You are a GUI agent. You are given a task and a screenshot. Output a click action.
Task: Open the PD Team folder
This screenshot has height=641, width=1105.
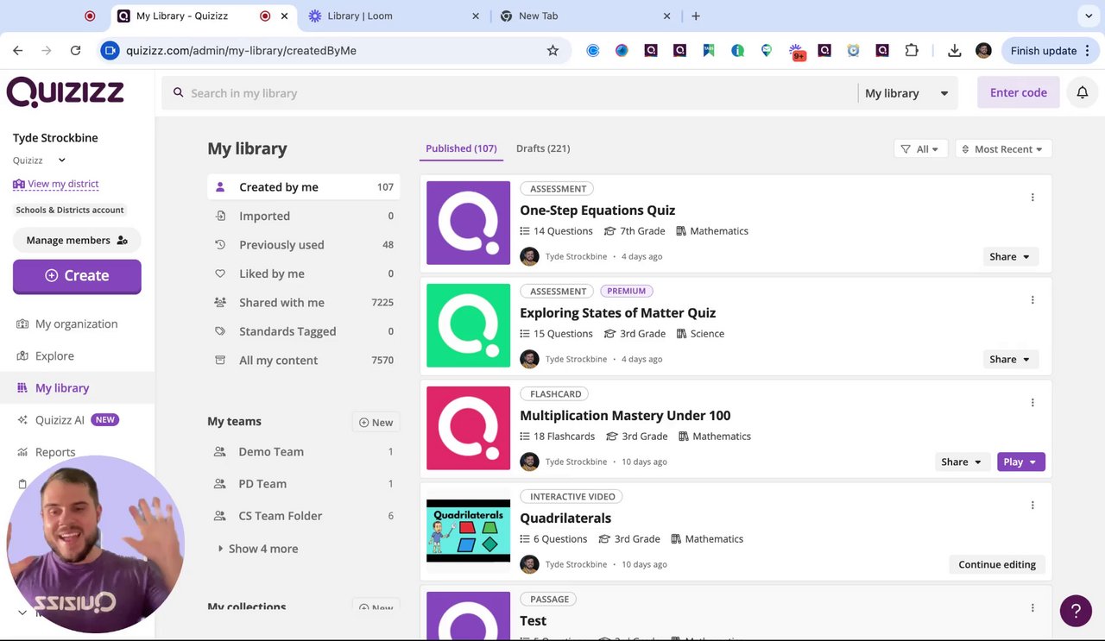pos(304,484)
